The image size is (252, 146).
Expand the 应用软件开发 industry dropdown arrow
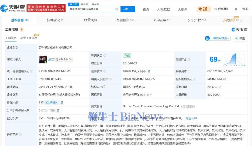[151, 95]
